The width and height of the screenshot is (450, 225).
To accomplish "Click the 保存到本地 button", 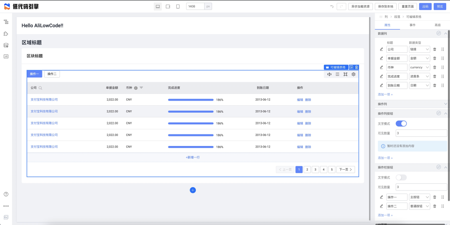I will coord(386,6).
